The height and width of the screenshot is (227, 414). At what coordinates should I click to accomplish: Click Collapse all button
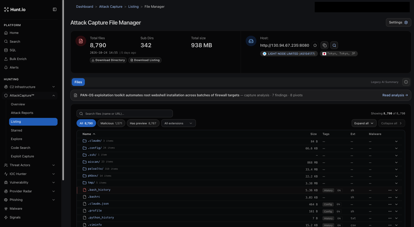pos(392,123)
